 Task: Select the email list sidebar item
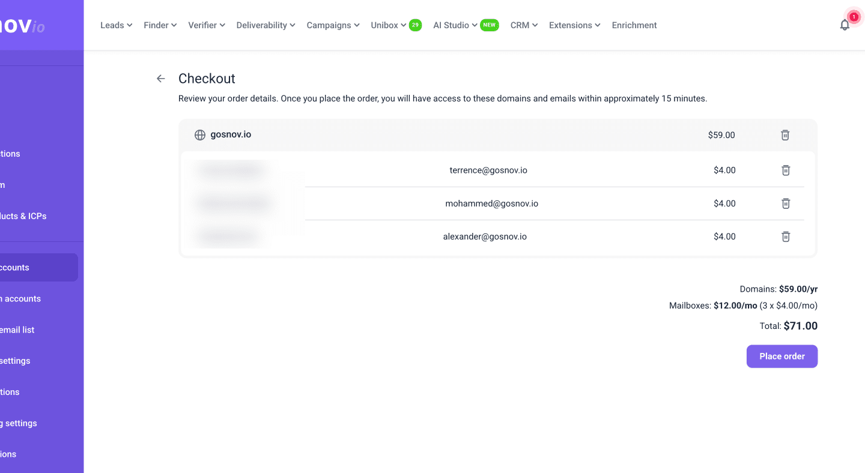point(18,330)
